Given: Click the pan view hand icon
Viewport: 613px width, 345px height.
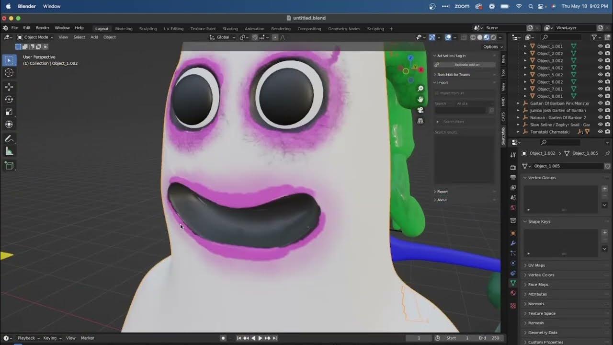Looking at the screenshot, I should (x=420, y=99).
